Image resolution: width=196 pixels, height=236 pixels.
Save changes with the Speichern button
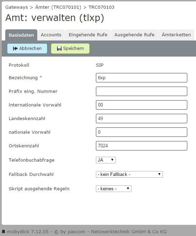click(x=70, y=49)
